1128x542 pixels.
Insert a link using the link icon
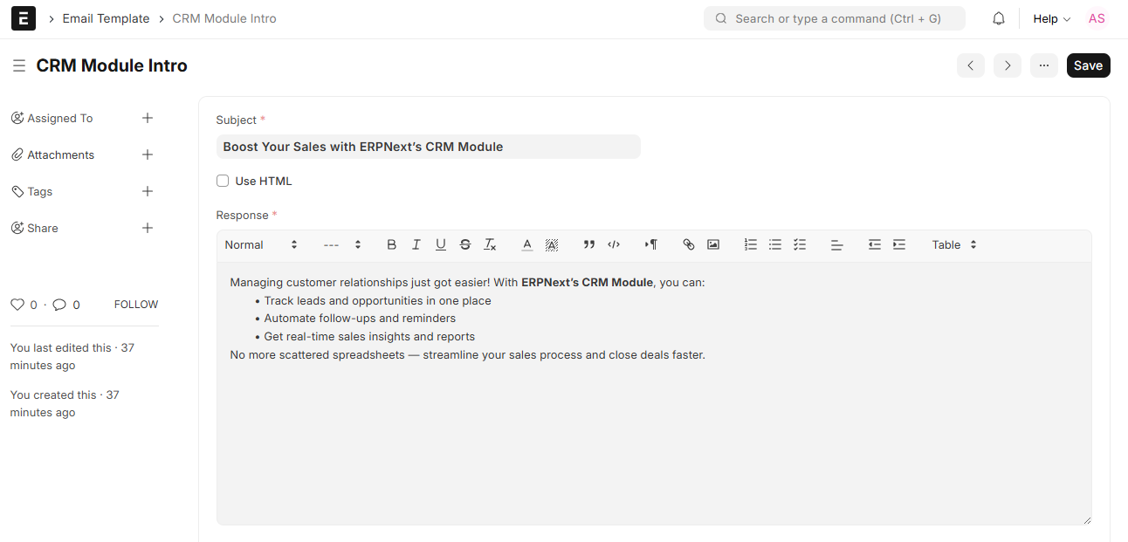[688, 245]
